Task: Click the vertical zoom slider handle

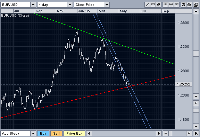Action: tap(196, 111)
